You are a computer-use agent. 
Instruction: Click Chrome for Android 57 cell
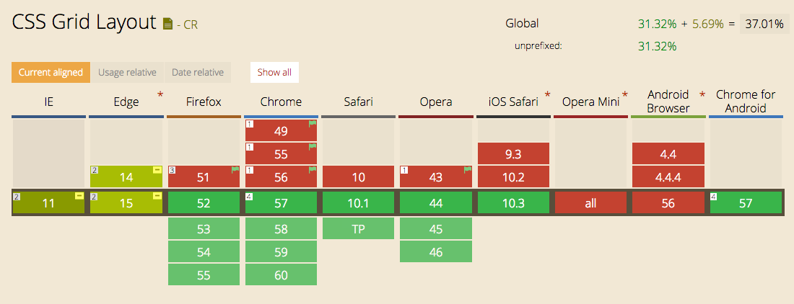tap(746, 203)
